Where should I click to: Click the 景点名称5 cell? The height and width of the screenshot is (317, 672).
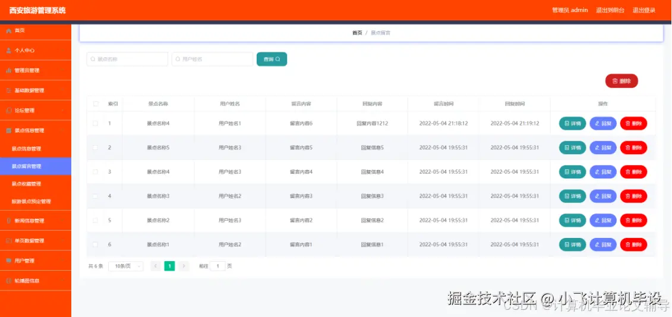158,147
